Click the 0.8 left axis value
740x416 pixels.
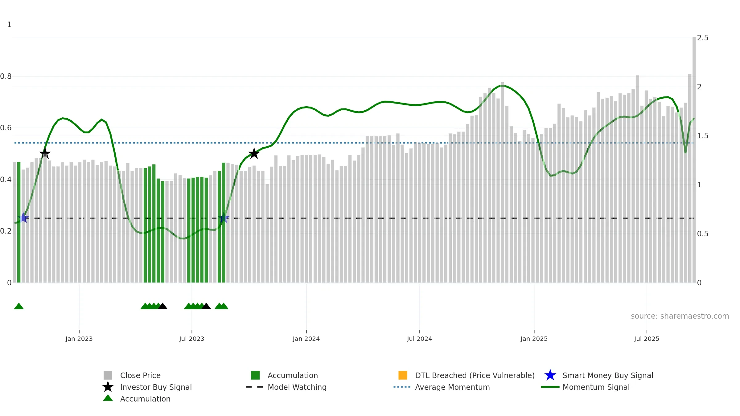click(x=6, y=76)
